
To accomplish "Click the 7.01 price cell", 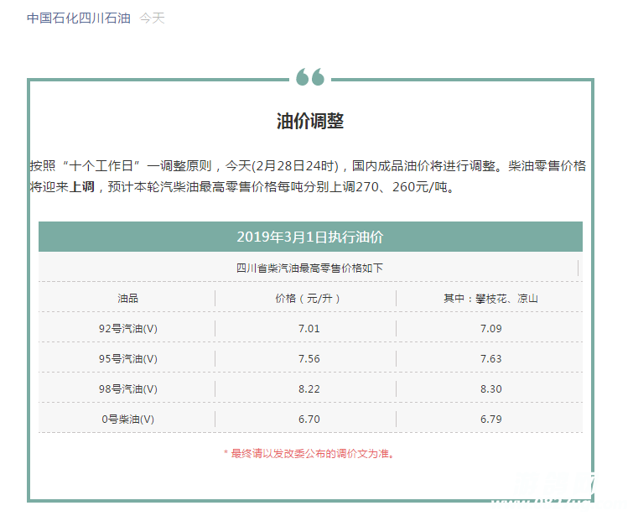I will click(309, 329).
